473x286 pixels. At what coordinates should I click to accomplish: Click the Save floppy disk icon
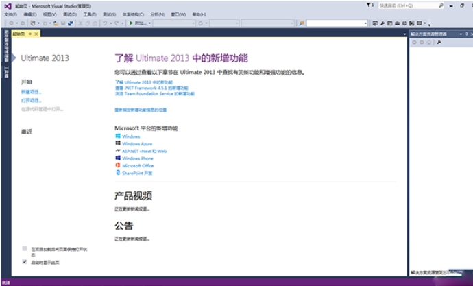[x=63, y=23]
